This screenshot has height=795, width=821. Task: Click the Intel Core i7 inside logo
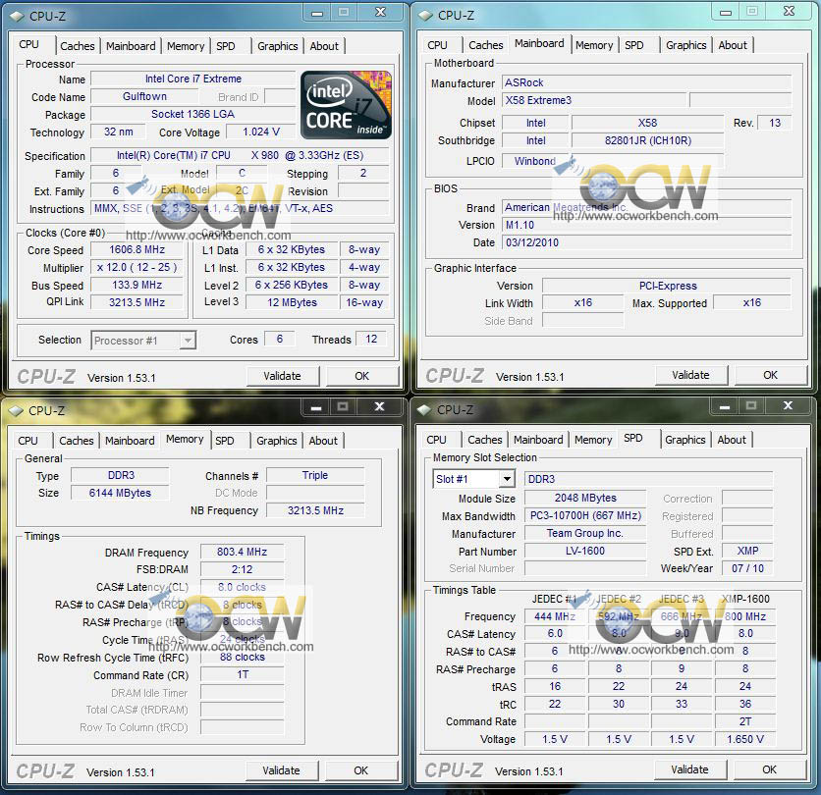[346, 105]
